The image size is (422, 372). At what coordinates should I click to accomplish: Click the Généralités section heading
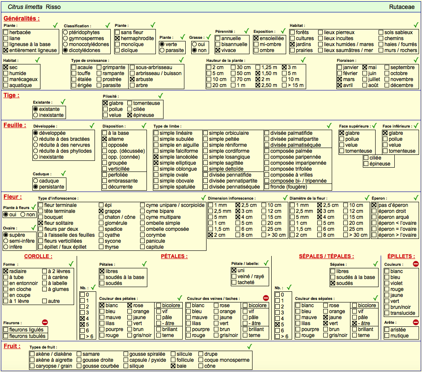click(x=22, y=18)
